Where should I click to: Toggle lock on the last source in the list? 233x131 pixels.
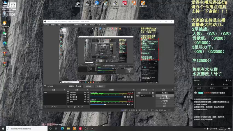tap(88, 102)
